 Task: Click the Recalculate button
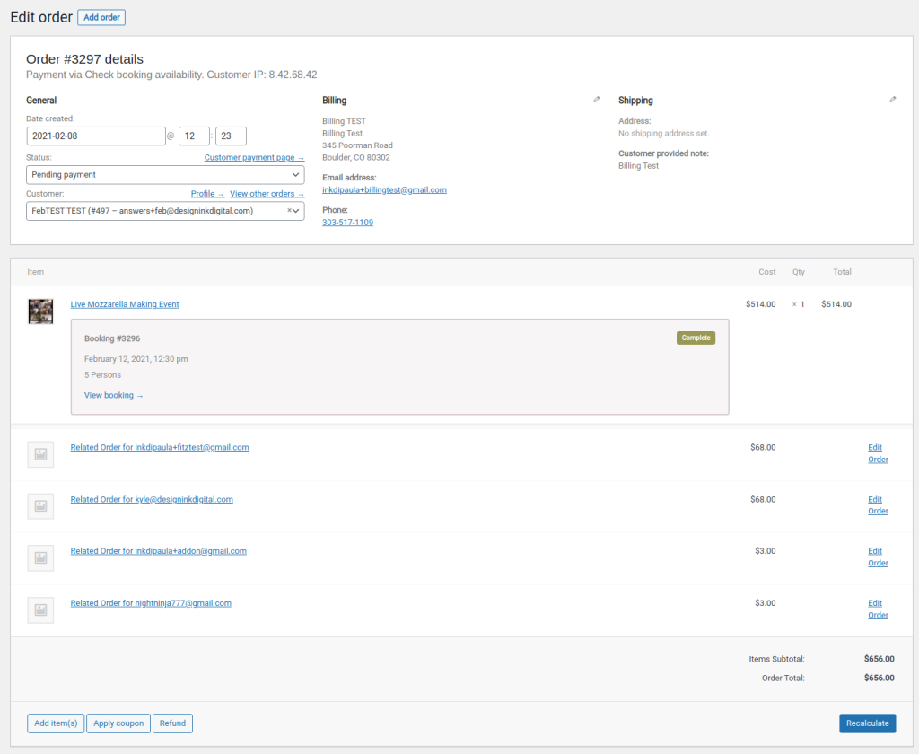[x=867, y=723]
